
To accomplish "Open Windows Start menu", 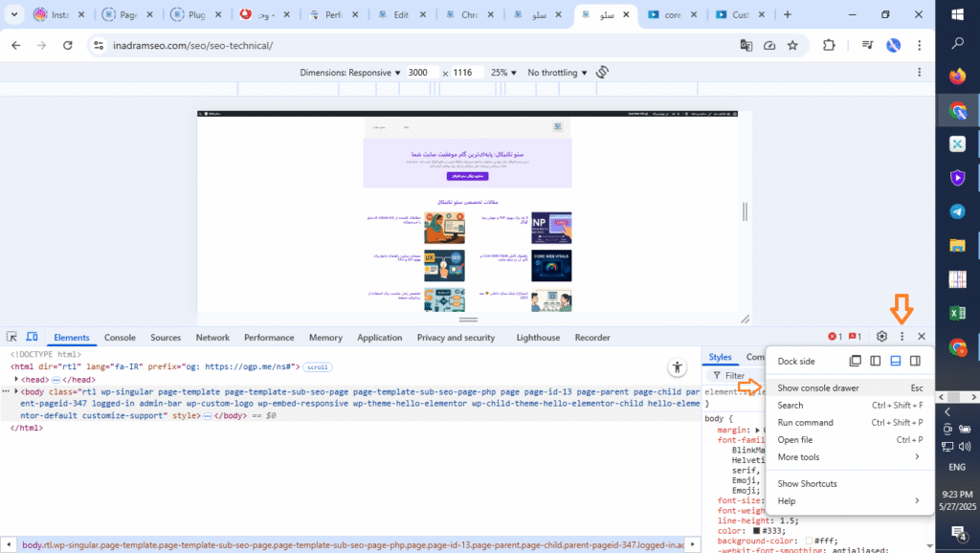I will 957,13.
